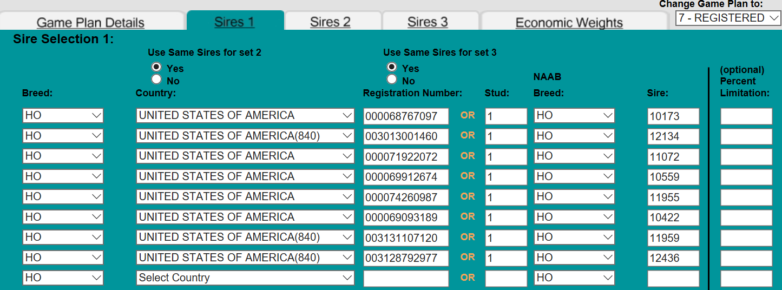
Task: Open the Game Plan Details tab
Action: (x=91, y=23)
